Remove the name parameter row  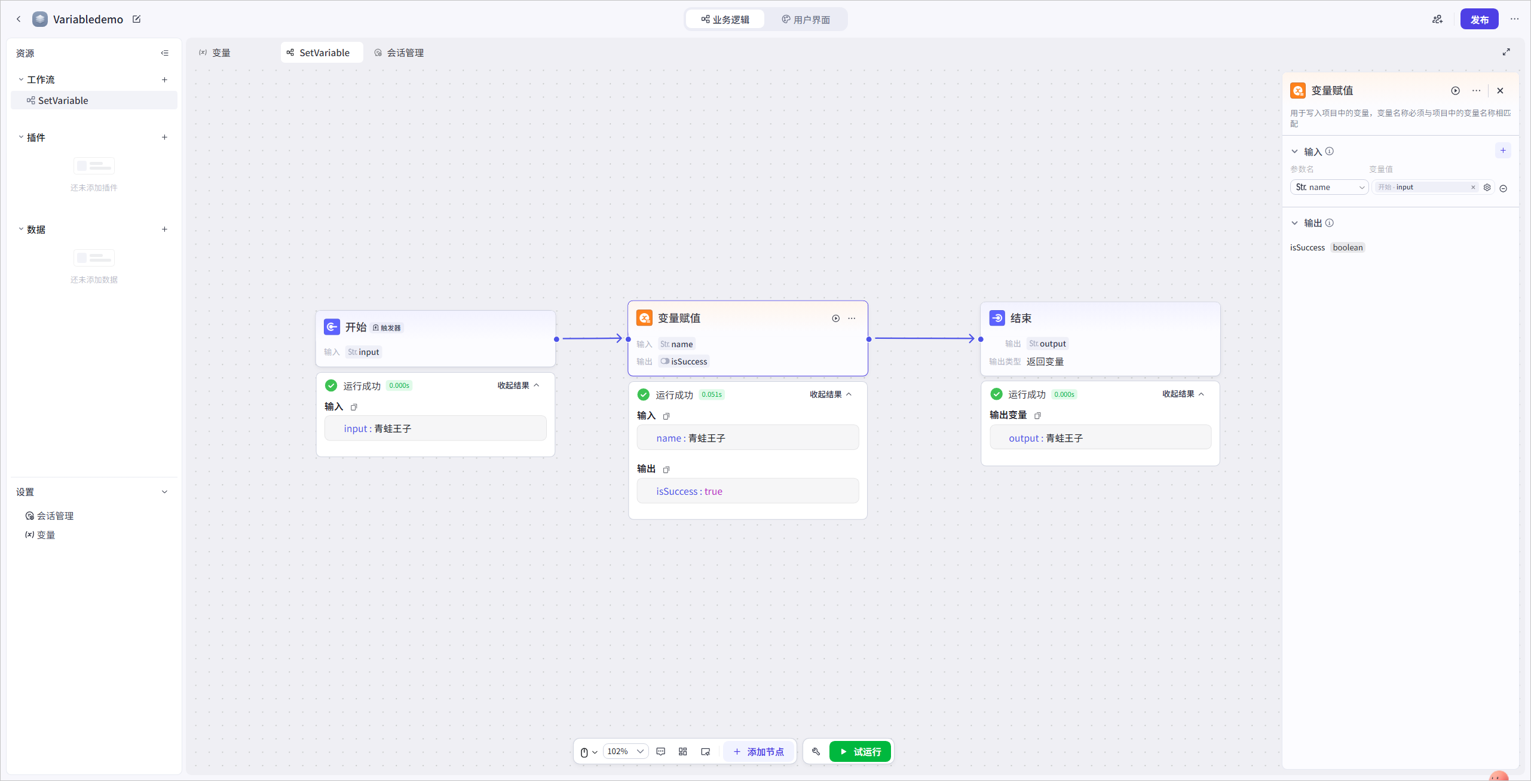[x=1504, y=188]
